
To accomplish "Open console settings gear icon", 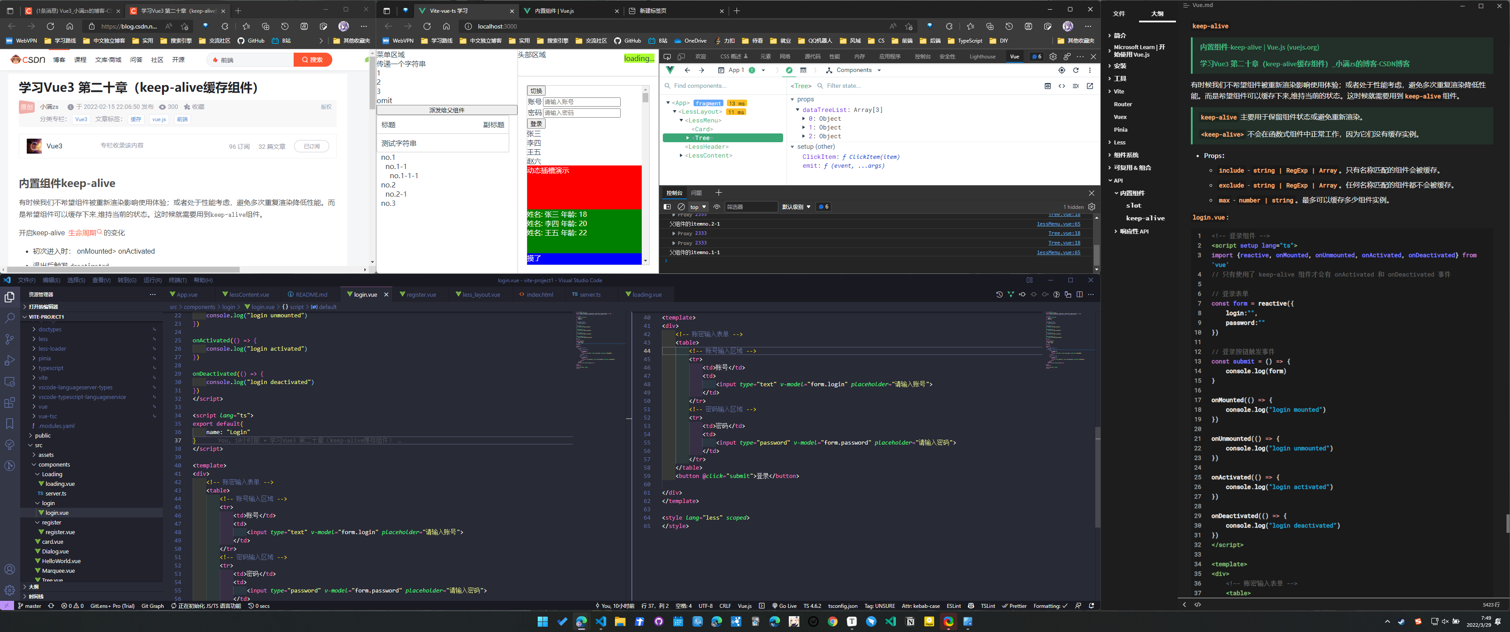I will 1092,207.
